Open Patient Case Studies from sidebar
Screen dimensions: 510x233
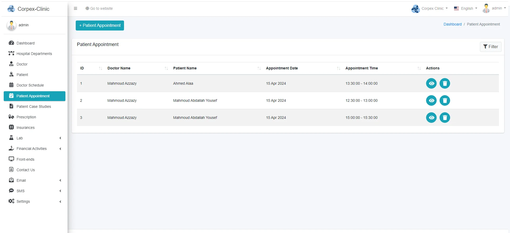coord(34,107)
